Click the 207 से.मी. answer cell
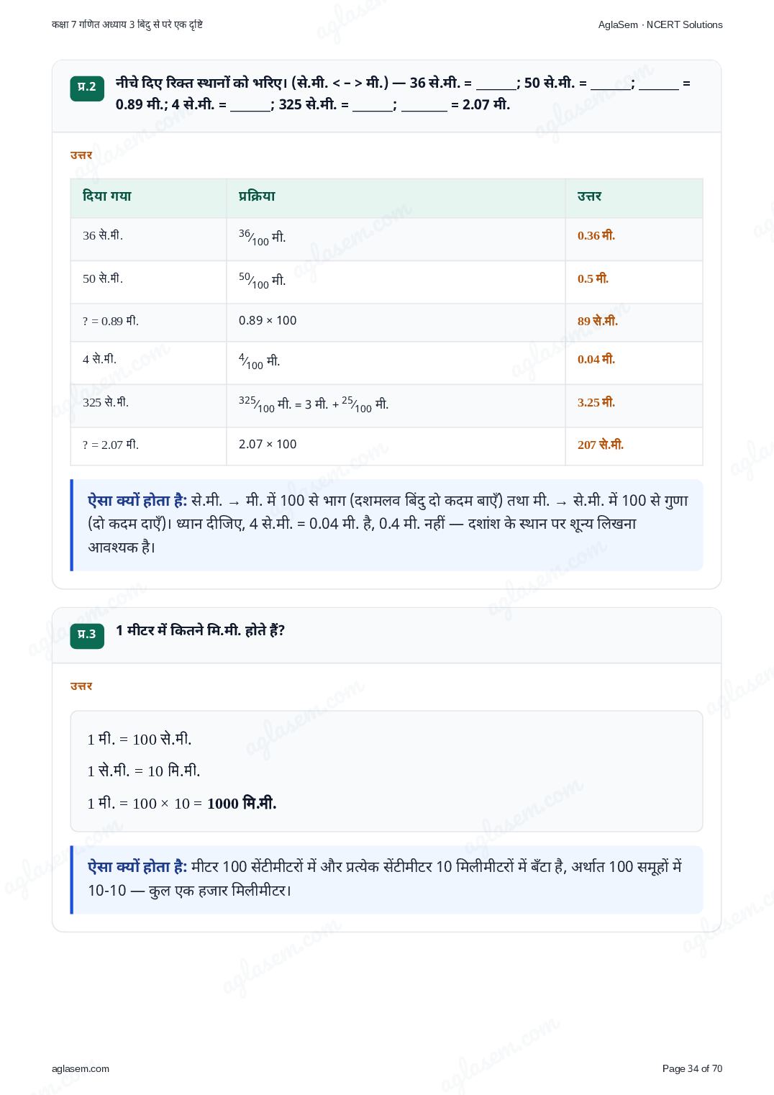This screenshot has width=774, height=1095. click(x=634, y=446)
